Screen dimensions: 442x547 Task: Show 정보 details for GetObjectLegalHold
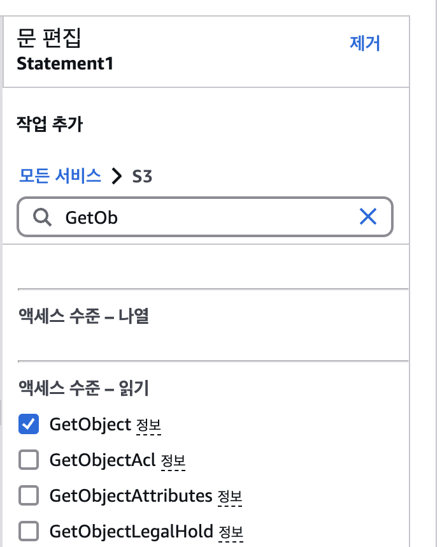pos(231,532)
